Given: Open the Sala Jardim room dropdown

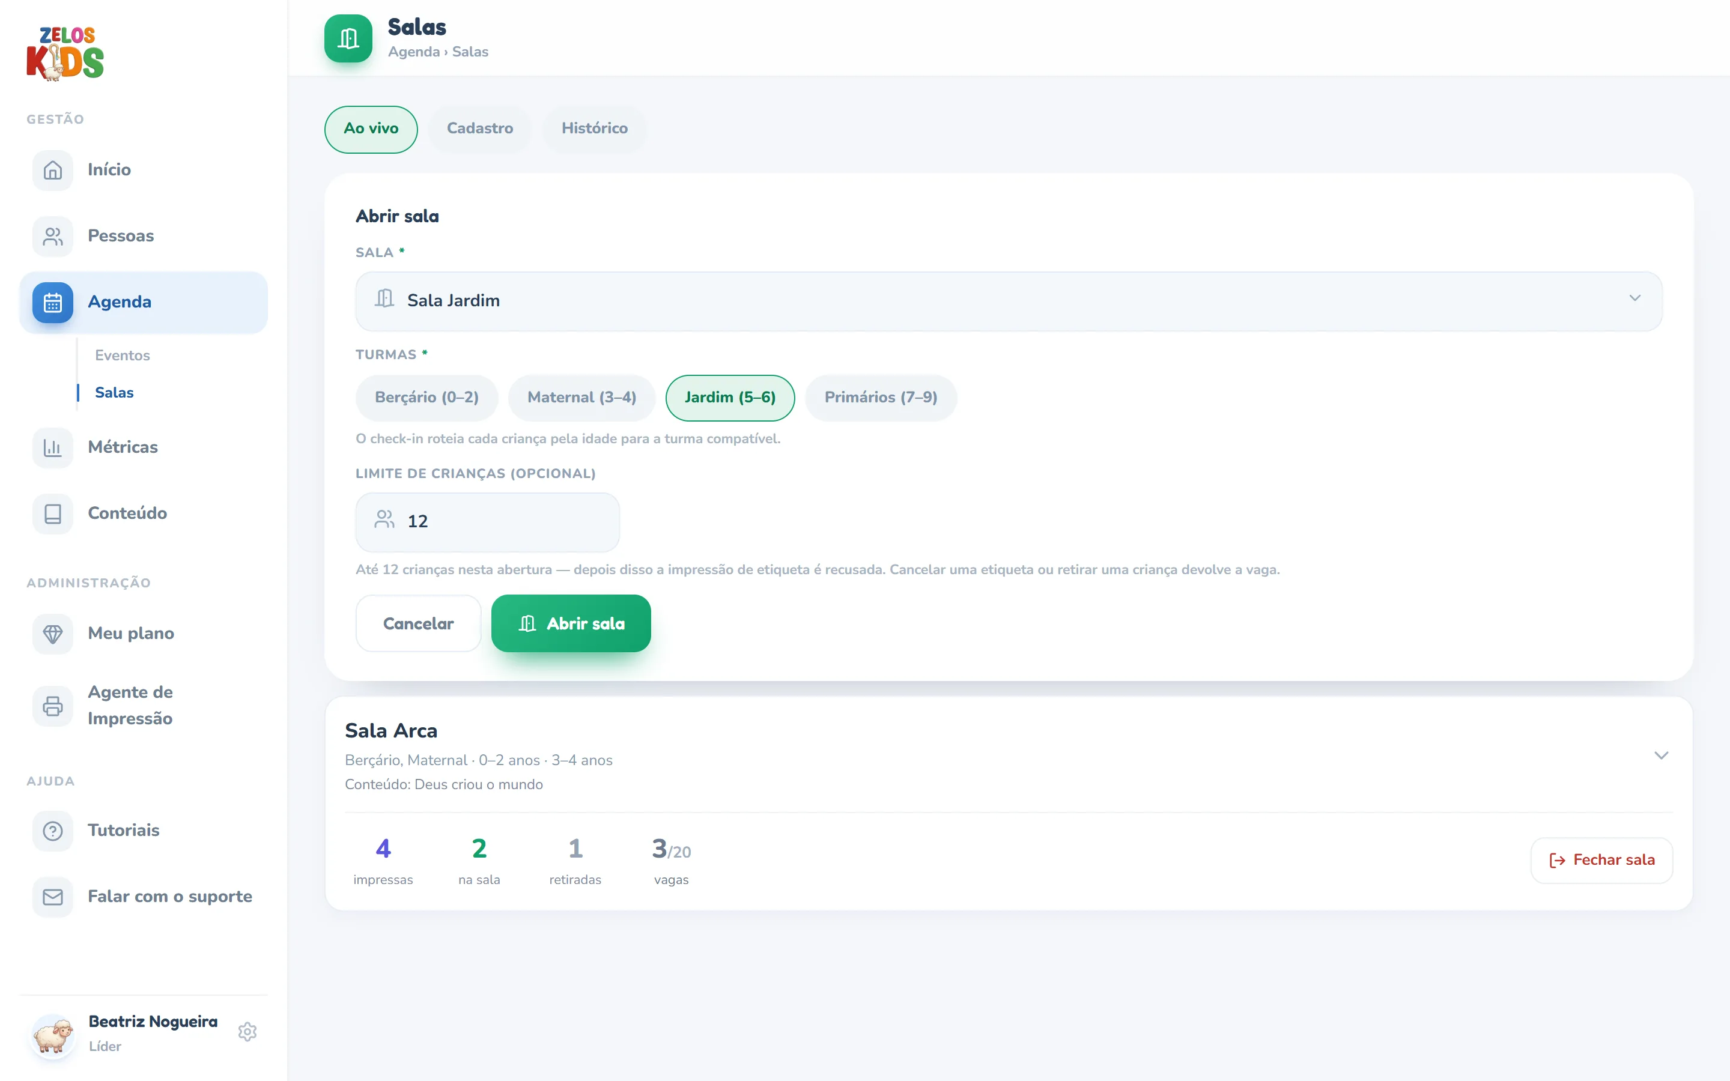Looking at the screenshot, I should [1009, 301].
